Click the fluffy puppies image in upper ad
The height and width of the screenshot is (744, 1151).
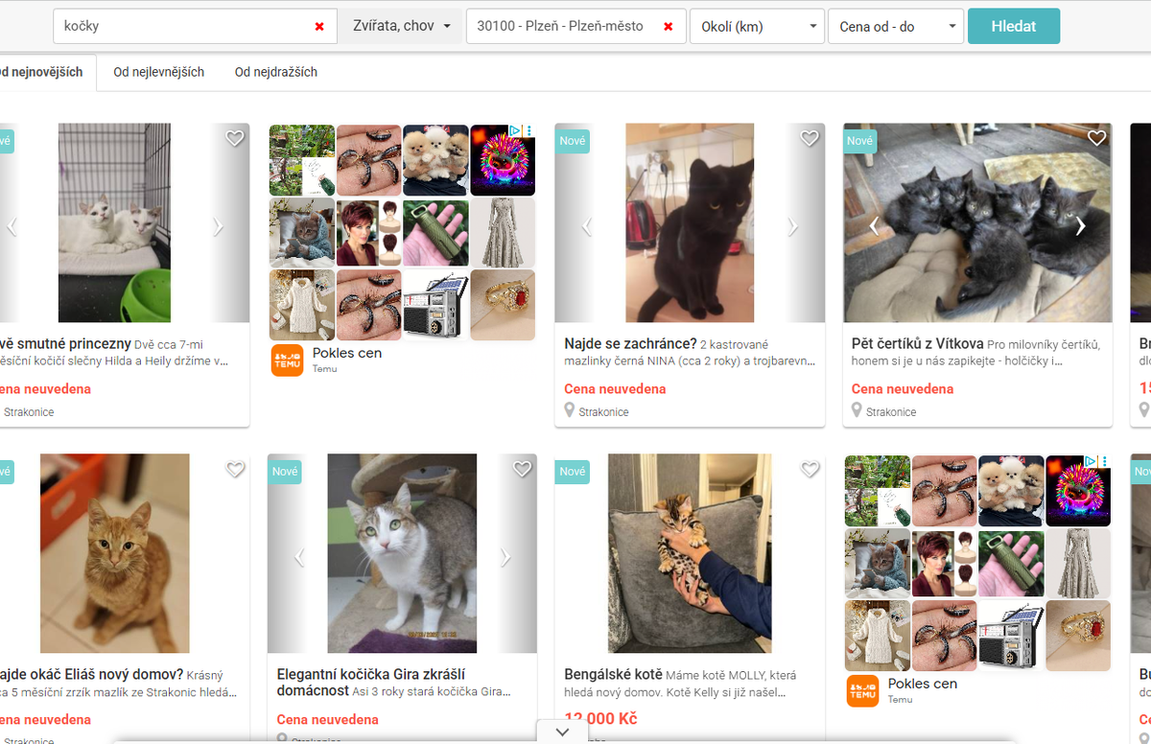435,159
